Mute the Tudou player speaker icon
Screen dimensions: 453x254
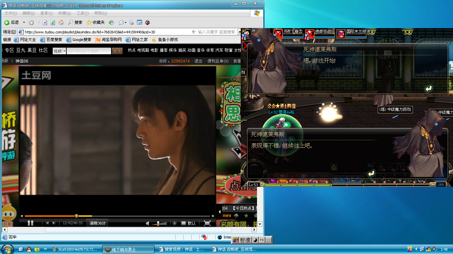tap(148, 224)
